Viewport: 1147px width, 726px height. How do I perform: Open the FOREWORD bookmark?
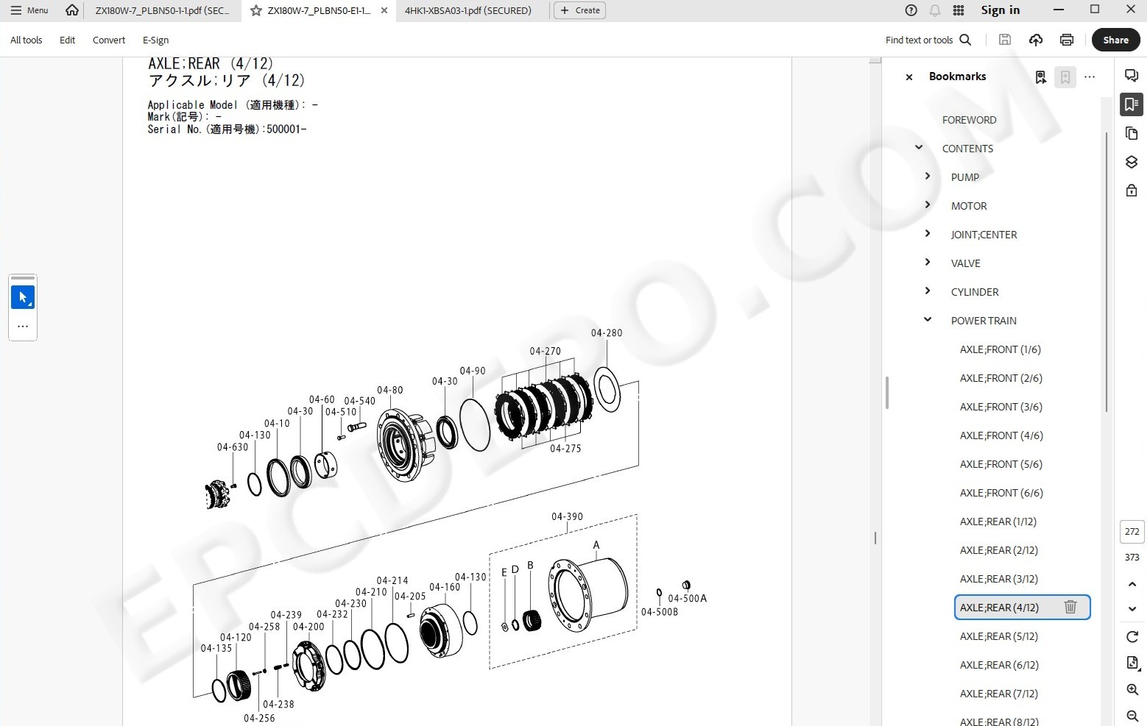click(x=970, y=120)
